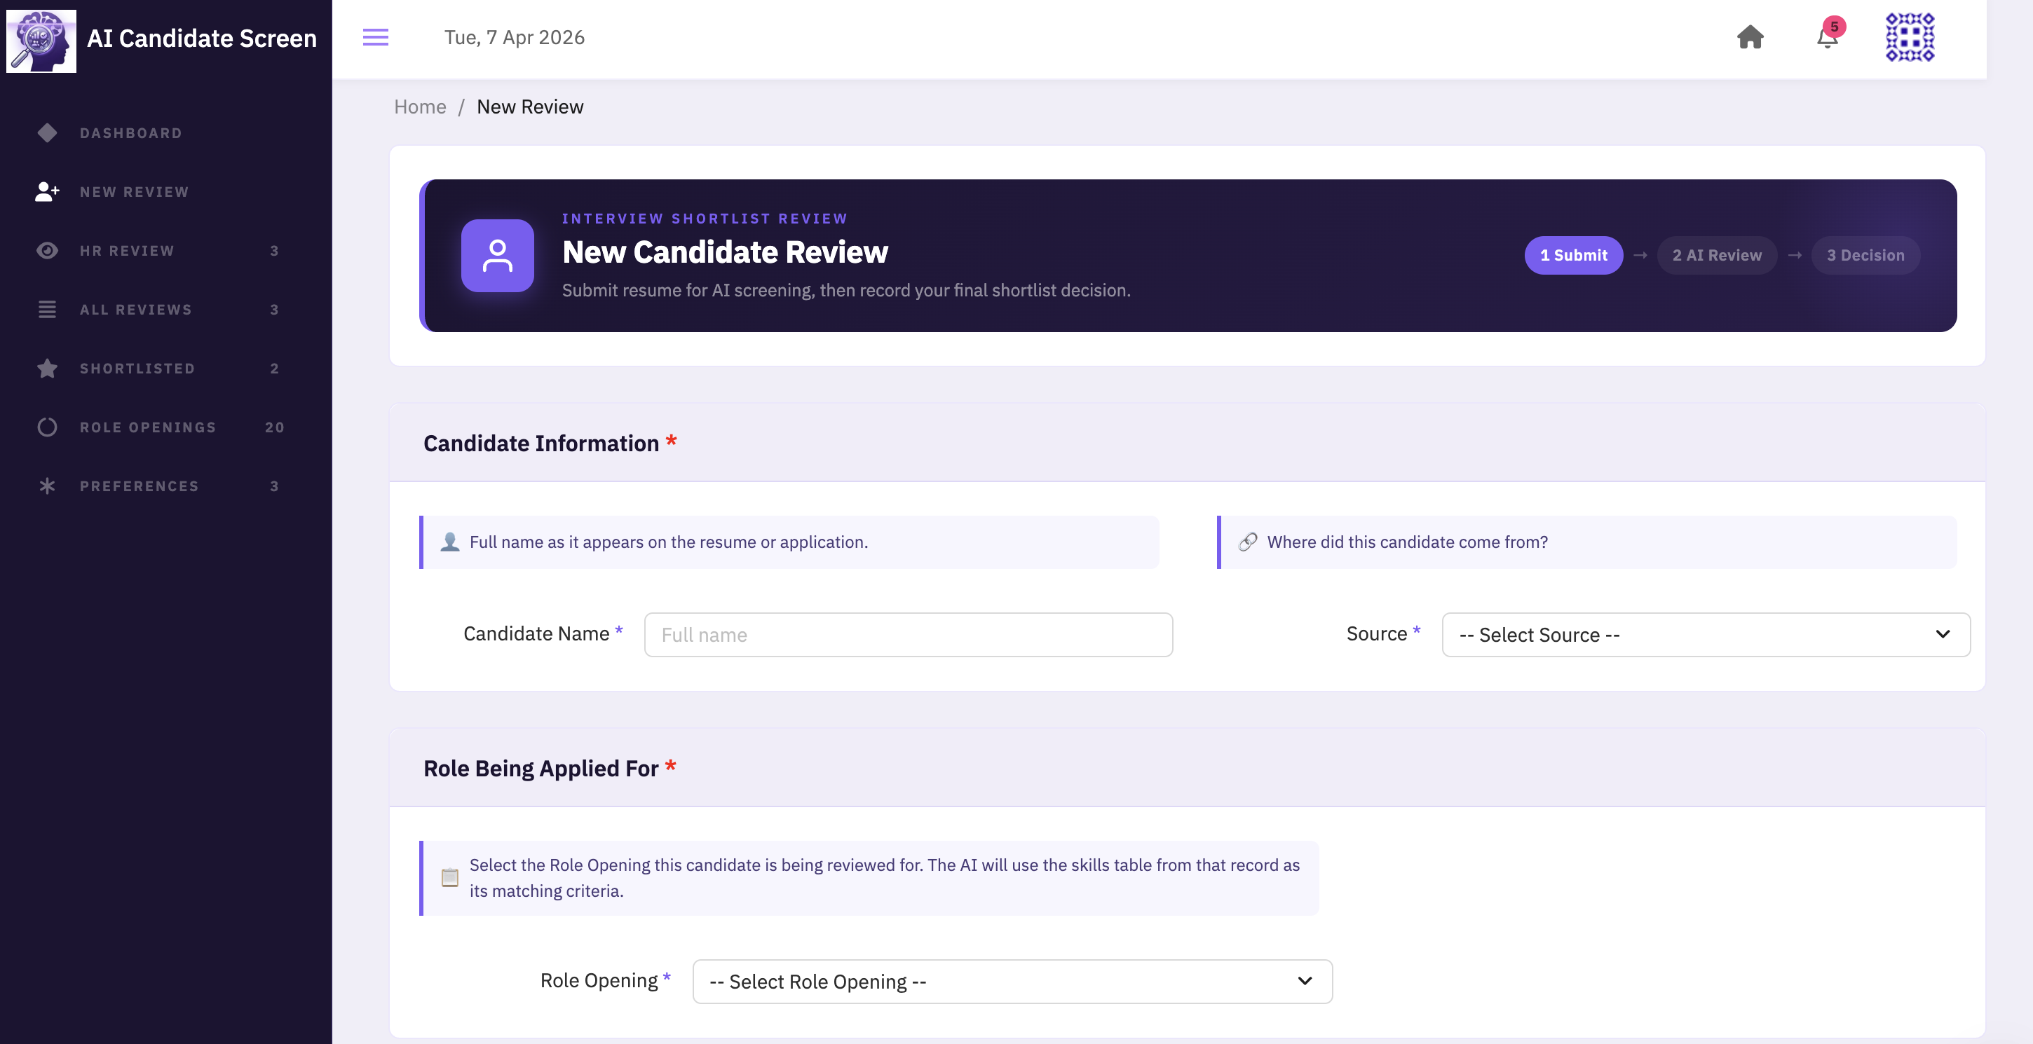Go to Role Openings in the sidebar
Image resolution: width=2033 pixels, height=1044 pixels.
click(148, 427)
